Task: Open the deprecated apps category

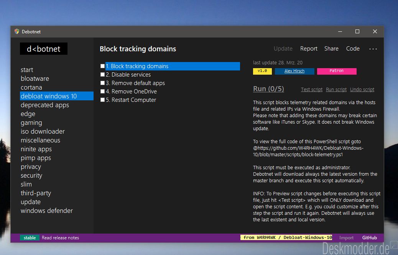Action: click(45, 105)
